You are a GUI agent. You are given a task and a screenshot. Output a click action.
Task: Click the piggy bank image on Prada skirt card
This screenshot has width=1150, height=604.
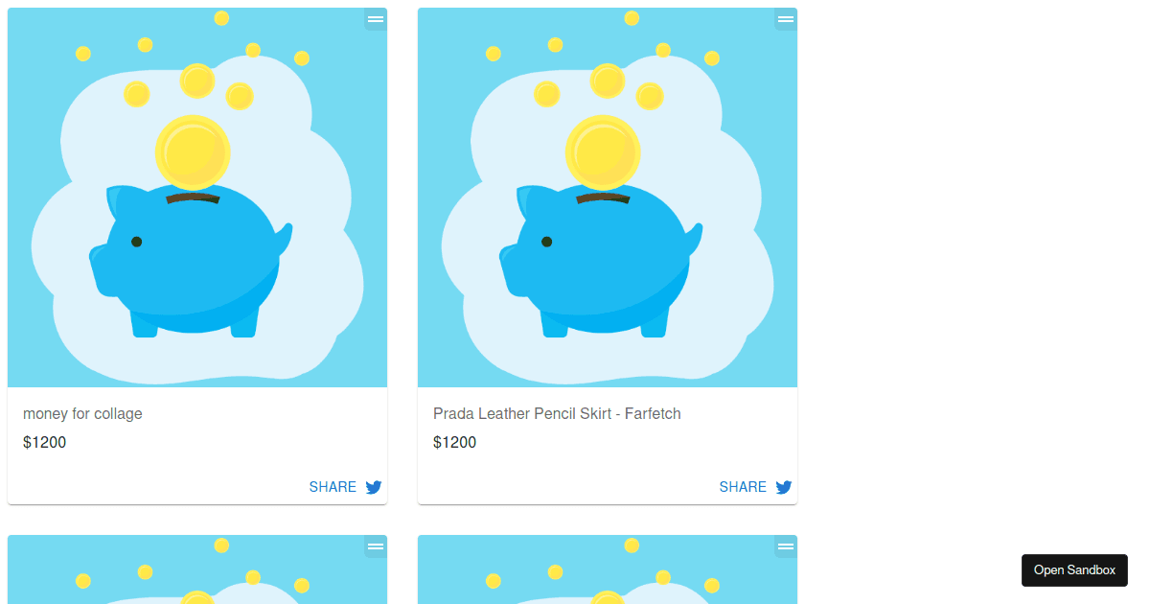coord(608,197)
